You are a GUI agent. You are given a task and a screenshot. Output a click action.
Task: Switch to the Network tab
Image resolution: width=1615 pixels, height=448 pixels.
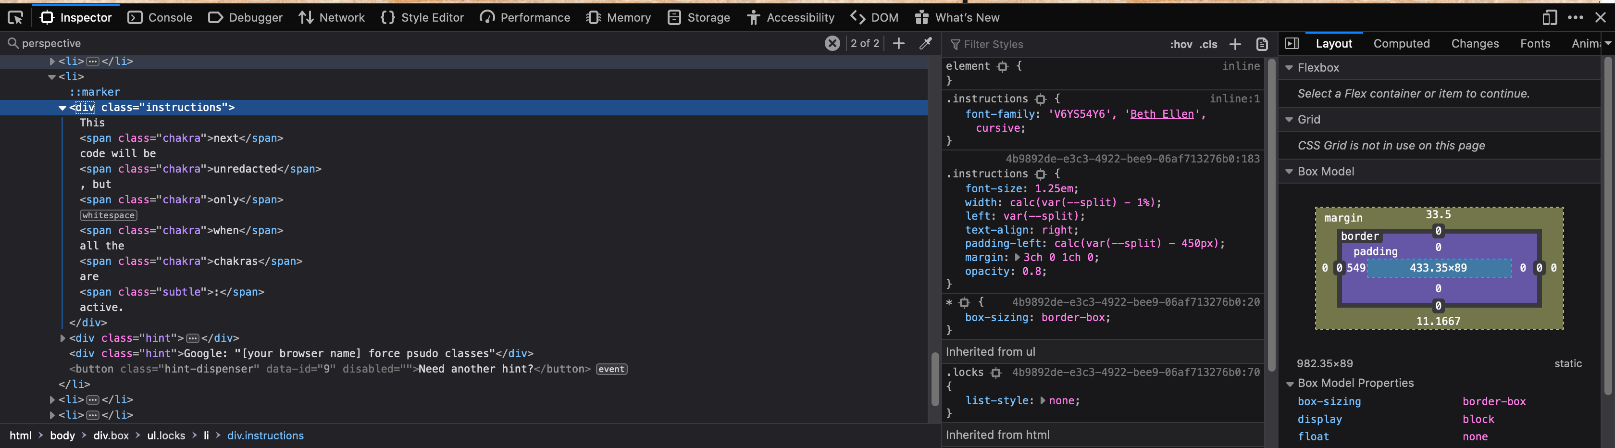tap(332, 17)
